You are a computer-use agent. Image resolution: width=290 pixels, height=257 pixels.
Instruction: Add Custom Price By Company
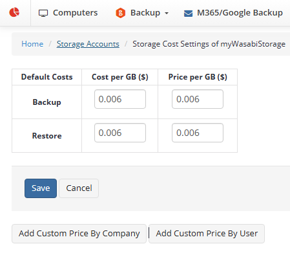[79, 234]
